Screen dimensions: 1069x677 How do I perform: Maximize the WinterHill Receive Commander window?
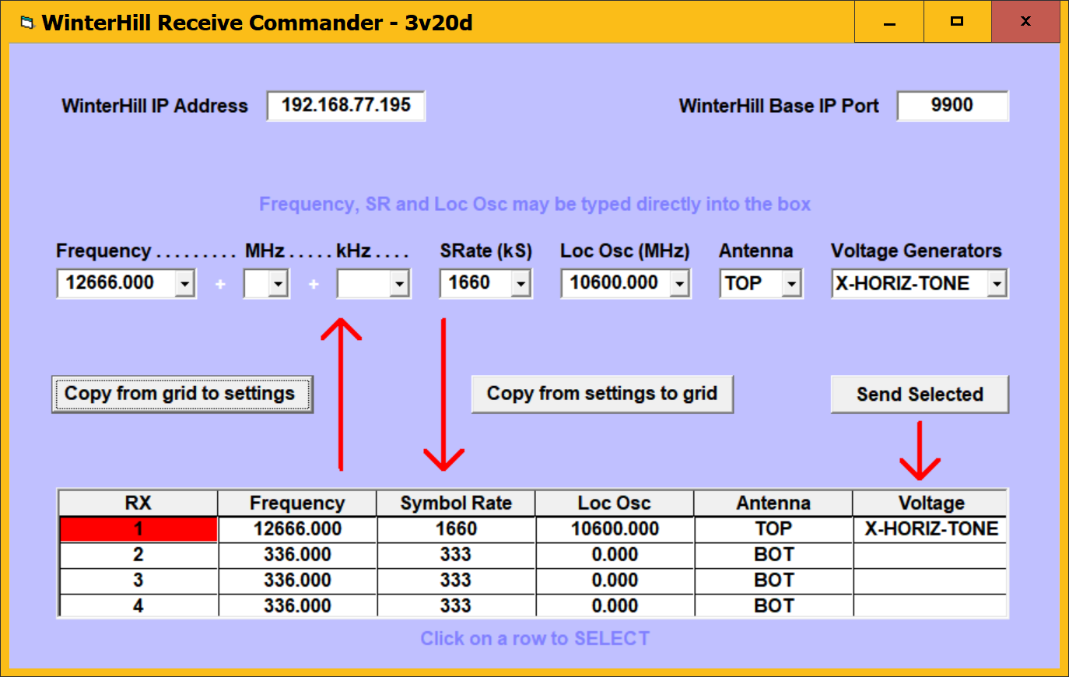(958, 22)
